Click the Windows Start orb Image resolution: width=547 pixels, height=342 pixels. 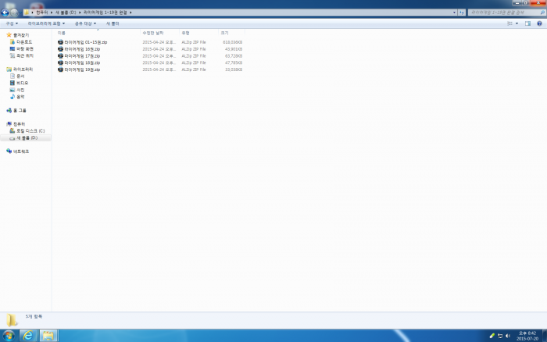[x=8, y=335]
